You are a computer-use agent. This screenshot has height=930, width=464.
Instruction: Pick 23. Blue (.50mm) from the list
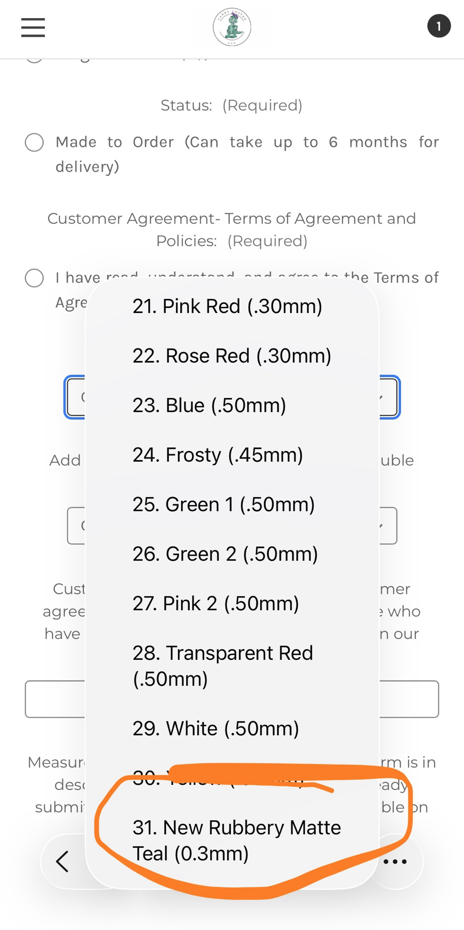tap(209, 405)
